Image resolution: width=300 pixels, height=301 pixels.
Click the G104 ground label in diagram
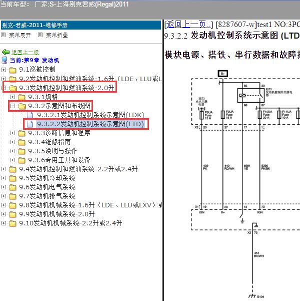260,296
